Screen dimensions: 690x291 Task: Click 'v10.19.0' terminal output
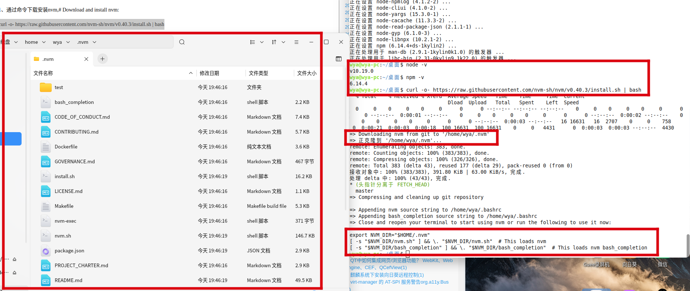pos(362,71)
